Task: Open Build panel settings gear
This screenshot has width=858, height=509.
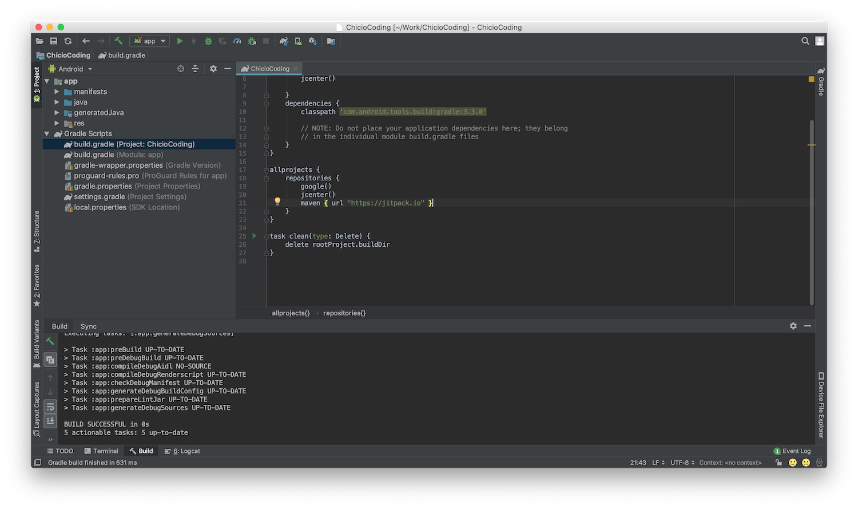Action: [793, 326]
